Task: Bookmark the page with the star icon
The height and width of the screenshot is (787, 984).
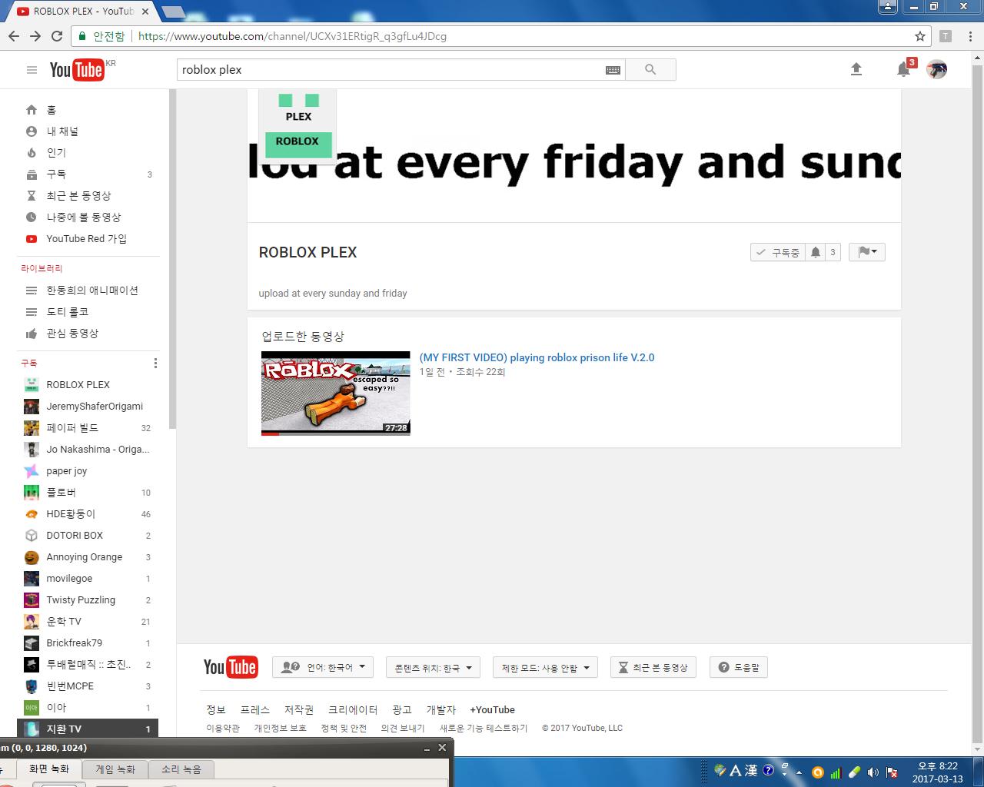Action: click(919, 36)
